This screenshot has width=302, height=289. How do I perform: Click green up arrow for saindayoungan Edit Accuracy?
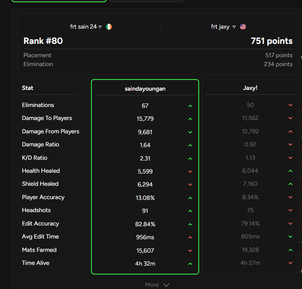click(x=190, y=224)
